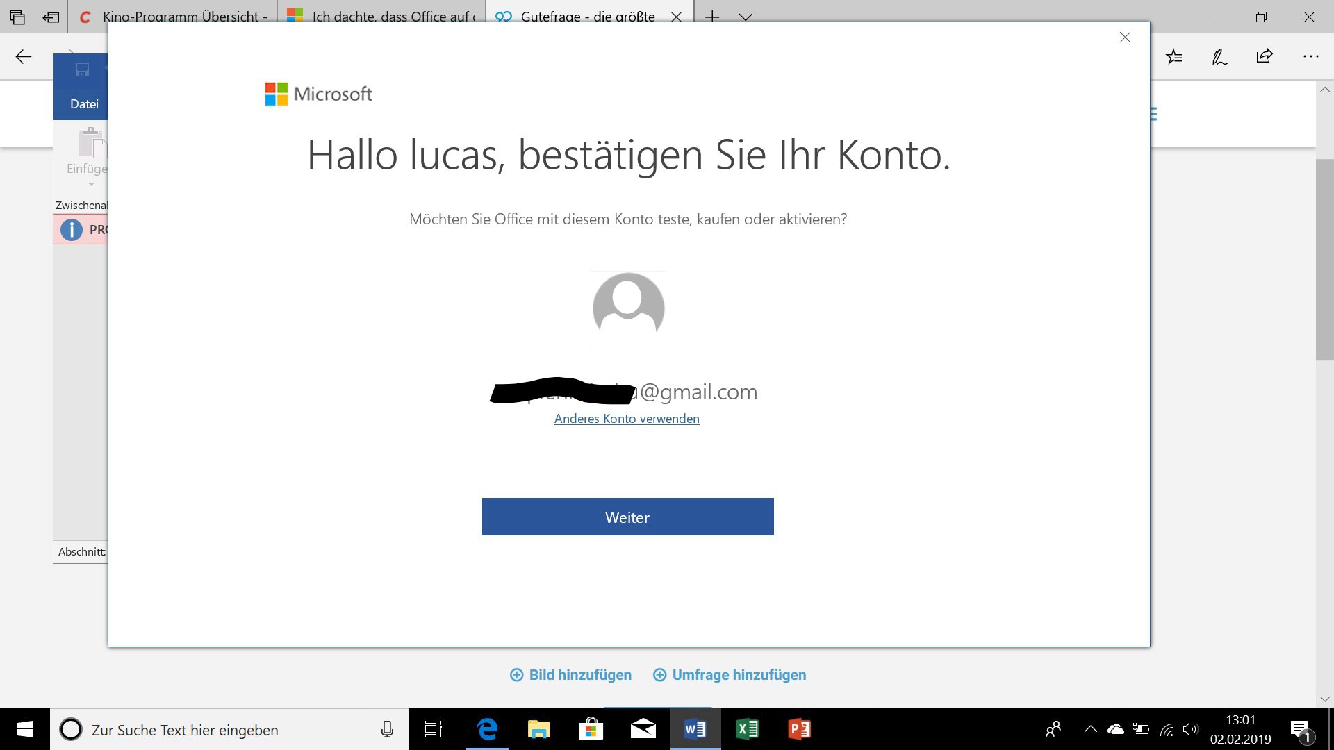Click the microphone icon in the search box
The height and width of the screenshot is (750, 1334).
387,729
